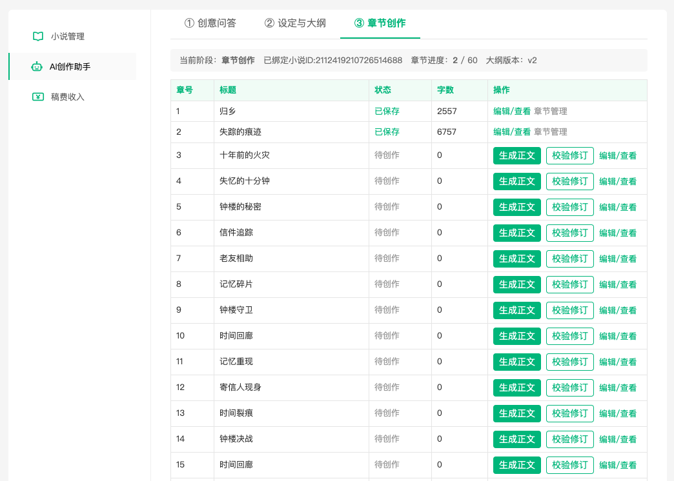This screenshot has height=481, width=674.
Task: Open 编辑/查看 for 钟楼的秘密
Action: tap(618, 207)
